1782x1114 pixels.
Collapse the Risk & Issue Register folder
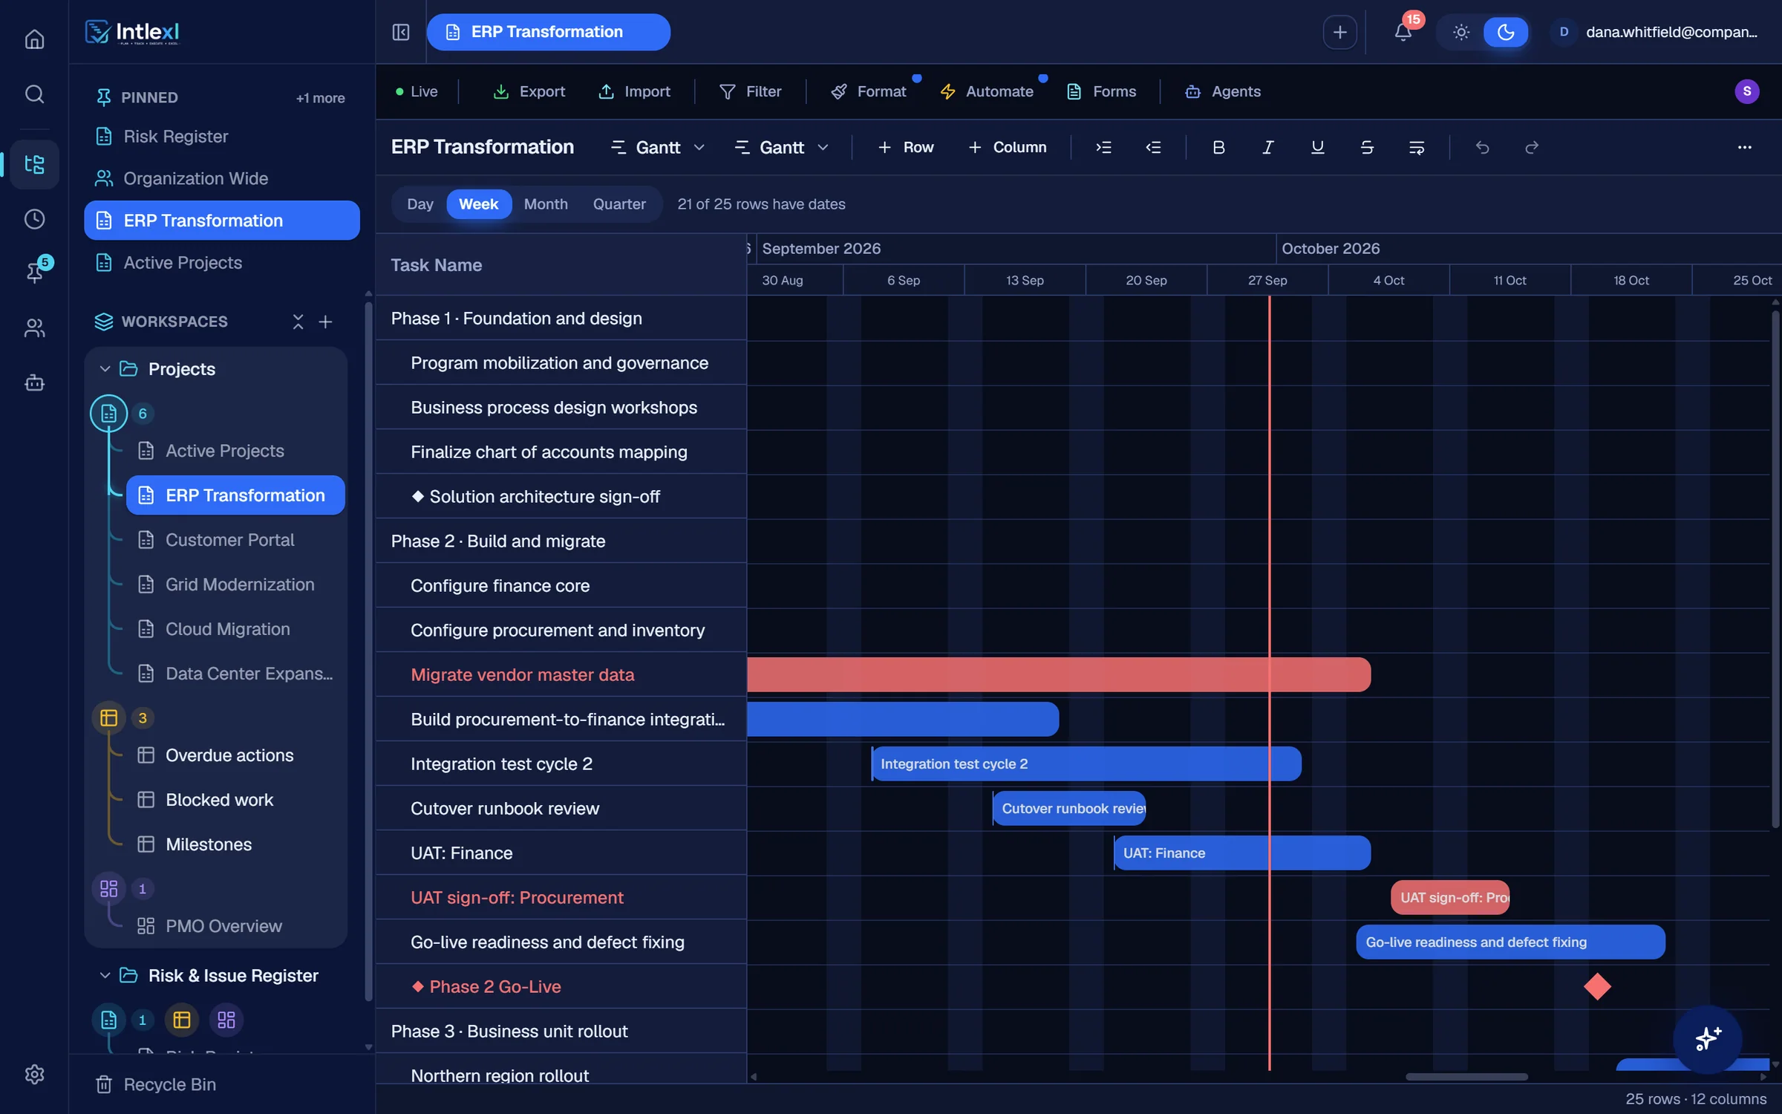tap(105, 975)
